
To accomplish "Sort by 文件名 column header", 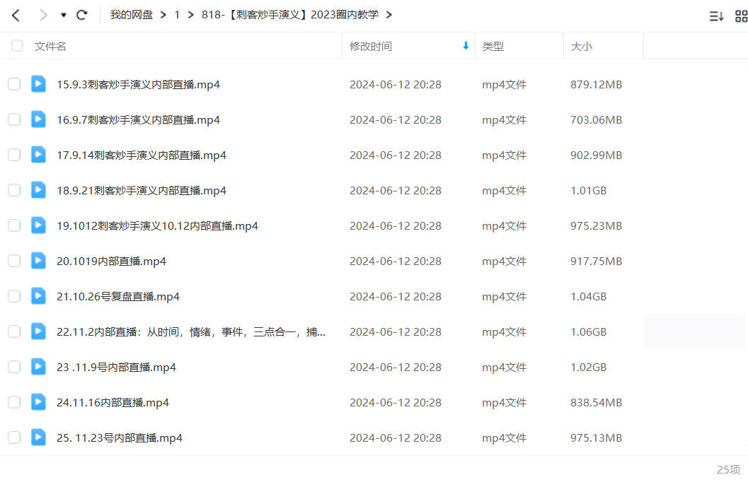I will pyautogui.click(x=50, y=46).
